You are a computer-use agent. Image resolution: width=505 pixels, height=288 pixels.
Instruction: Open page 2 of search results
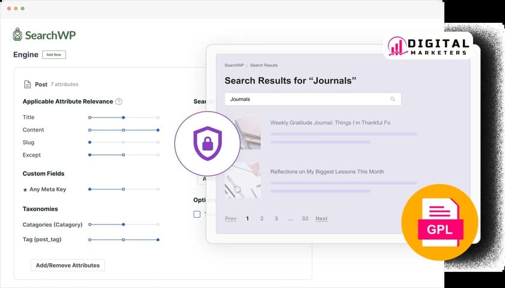tap(262, 218)
